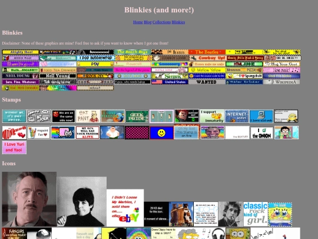Click the rainbow-colored blinkie in last row
Image resolution: width=318 pixels, height=239 pixels.
[58, 88]
